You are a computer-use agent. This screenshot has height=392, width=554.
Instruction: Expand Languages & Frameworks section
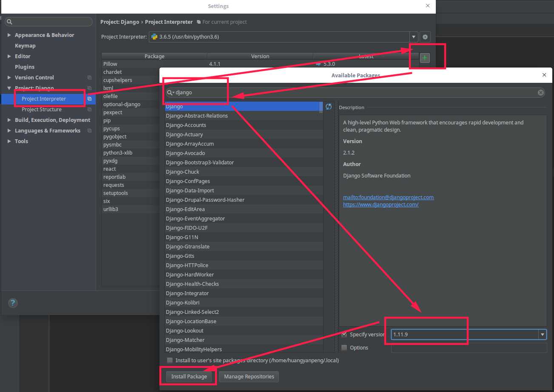(x=9, y=131)
